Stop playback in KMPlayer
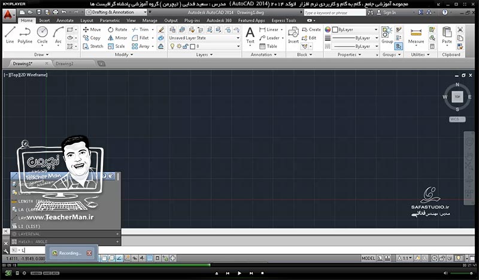The image size is (479, 280). pos(262,273)
